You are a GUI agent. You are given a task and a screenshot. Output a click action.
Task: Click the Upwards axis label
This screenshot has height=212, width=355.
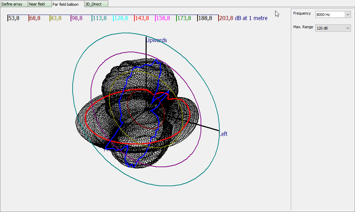[x=156, y=40]
